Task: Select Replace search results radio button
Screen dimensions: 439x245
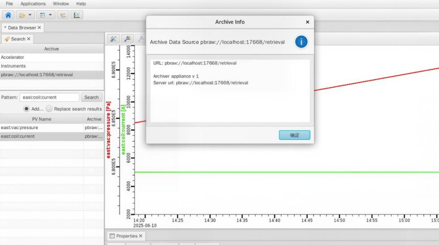Action: pyautogui.click(x=49, y=109)
